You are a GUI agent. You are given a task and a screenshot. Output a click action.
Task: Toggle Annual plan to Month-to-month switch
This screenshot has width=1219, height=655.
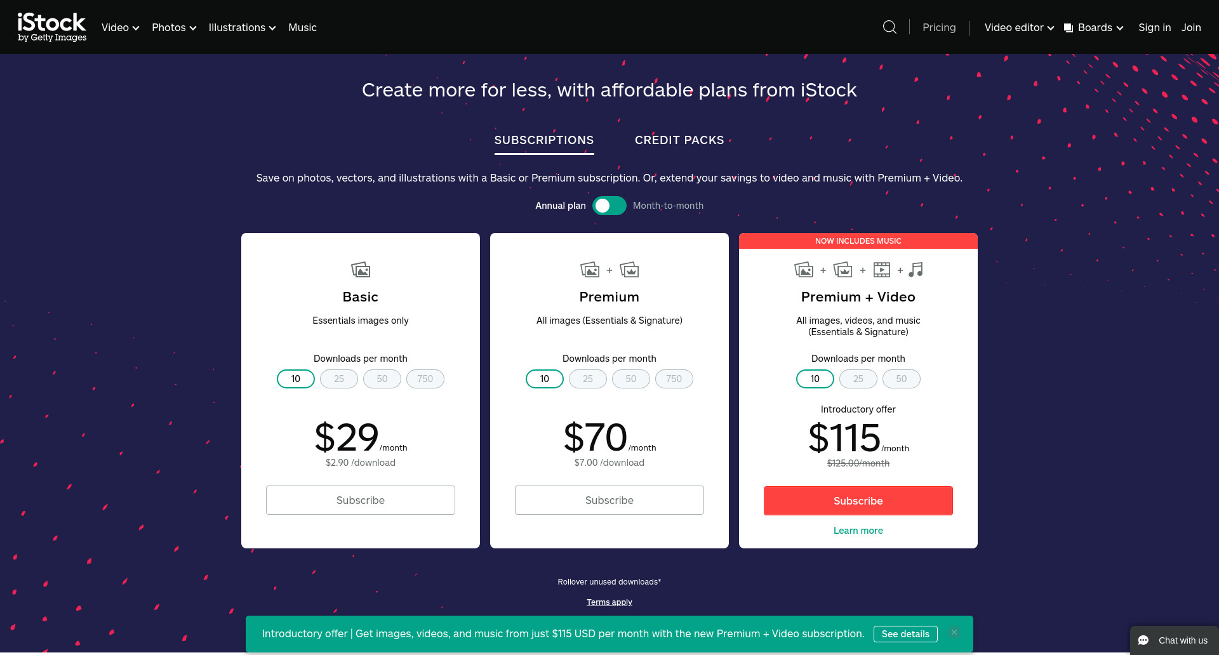609,206
